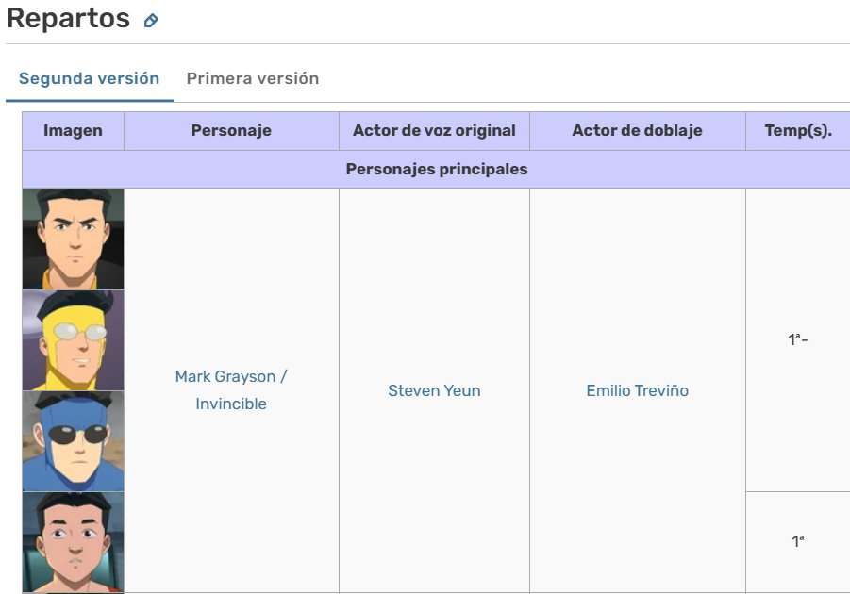850x594 pixels.
Task: Click the thumbnail of young Mark with surprised face
Action: coord(74,542)
